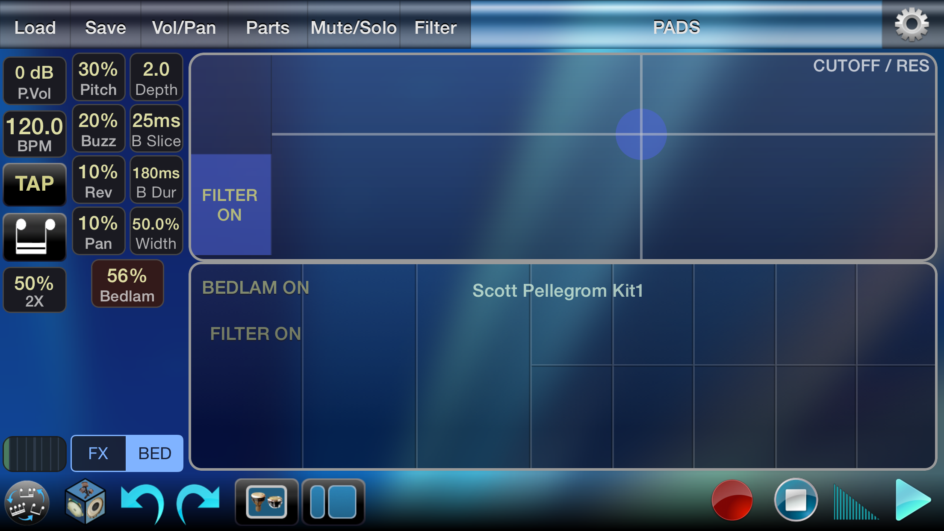Select the FX segment
944x531 pixels.
coord(98,454)
